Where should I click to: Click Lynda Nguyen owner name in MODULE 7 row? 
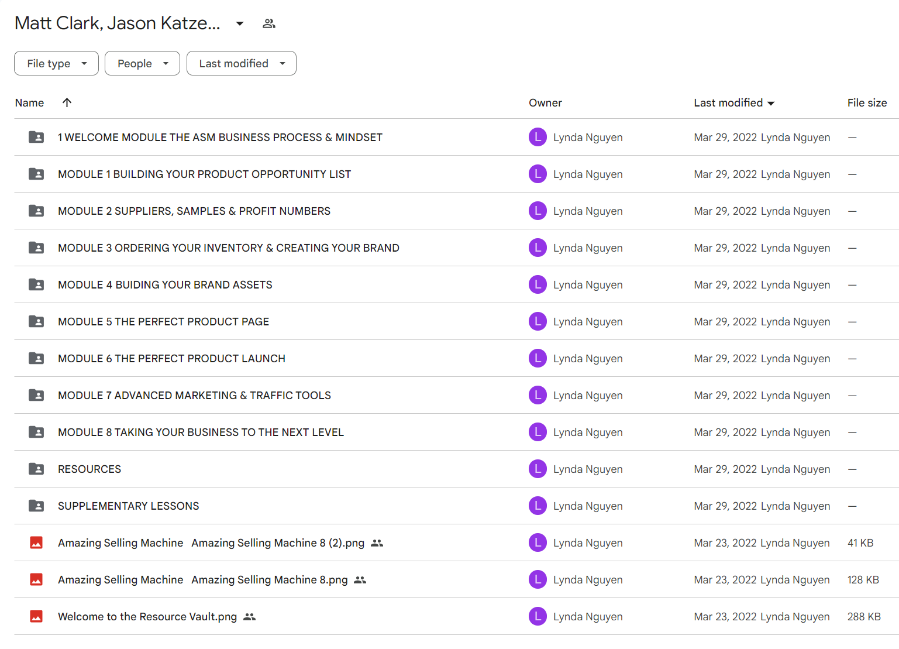click(x=588, y=396)
